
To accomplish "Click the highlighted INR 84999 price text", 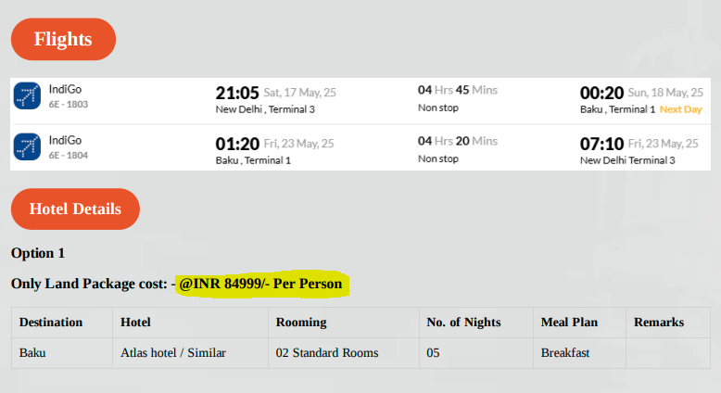I will click(x=260, y=284).
